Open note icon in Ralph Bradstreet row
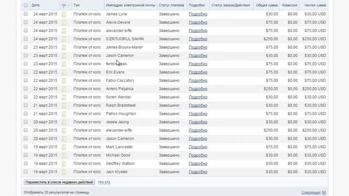The height and width of the screenshot is (196, 349). [64, 106]
